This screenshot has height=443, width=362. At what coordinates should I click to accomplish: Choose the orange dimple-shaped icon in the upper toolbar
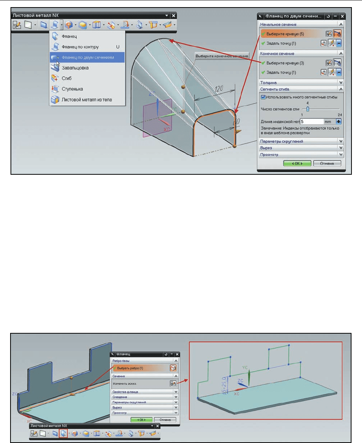pos(69,25)
